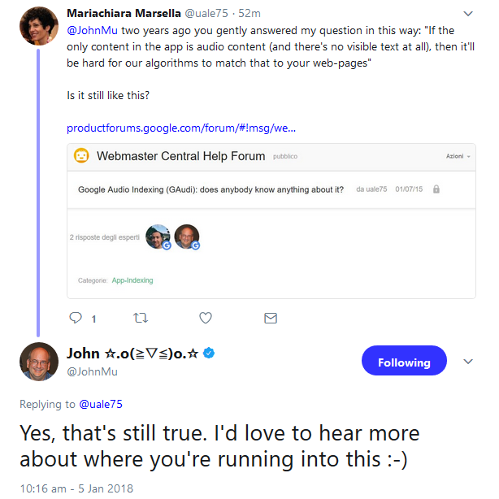Click John's verified badge icon

click(209, 354)
